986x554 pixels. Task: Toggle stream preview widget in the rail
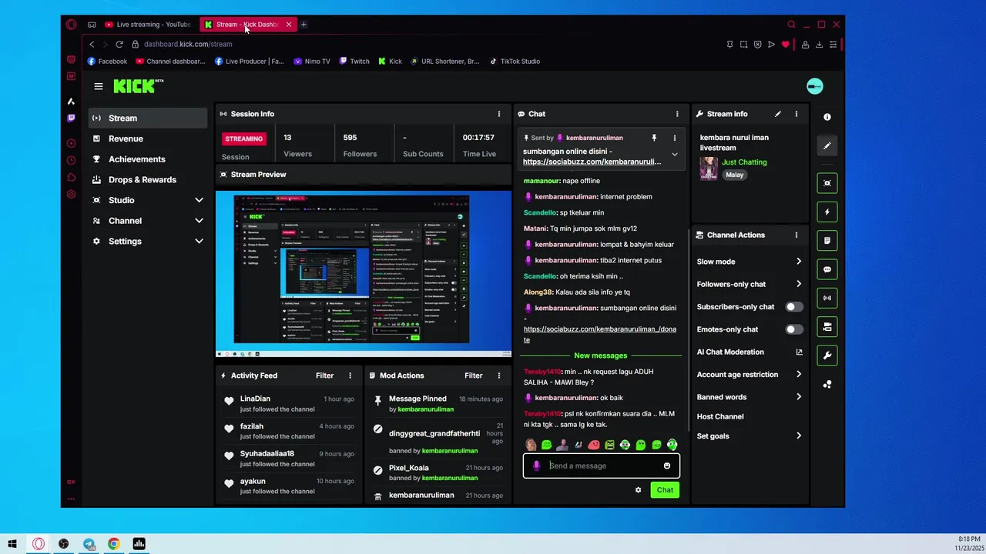827,183
